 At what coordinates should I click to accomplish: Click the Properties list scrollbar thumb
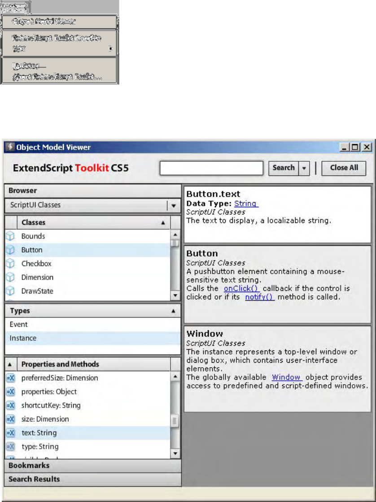coord(175,421)
